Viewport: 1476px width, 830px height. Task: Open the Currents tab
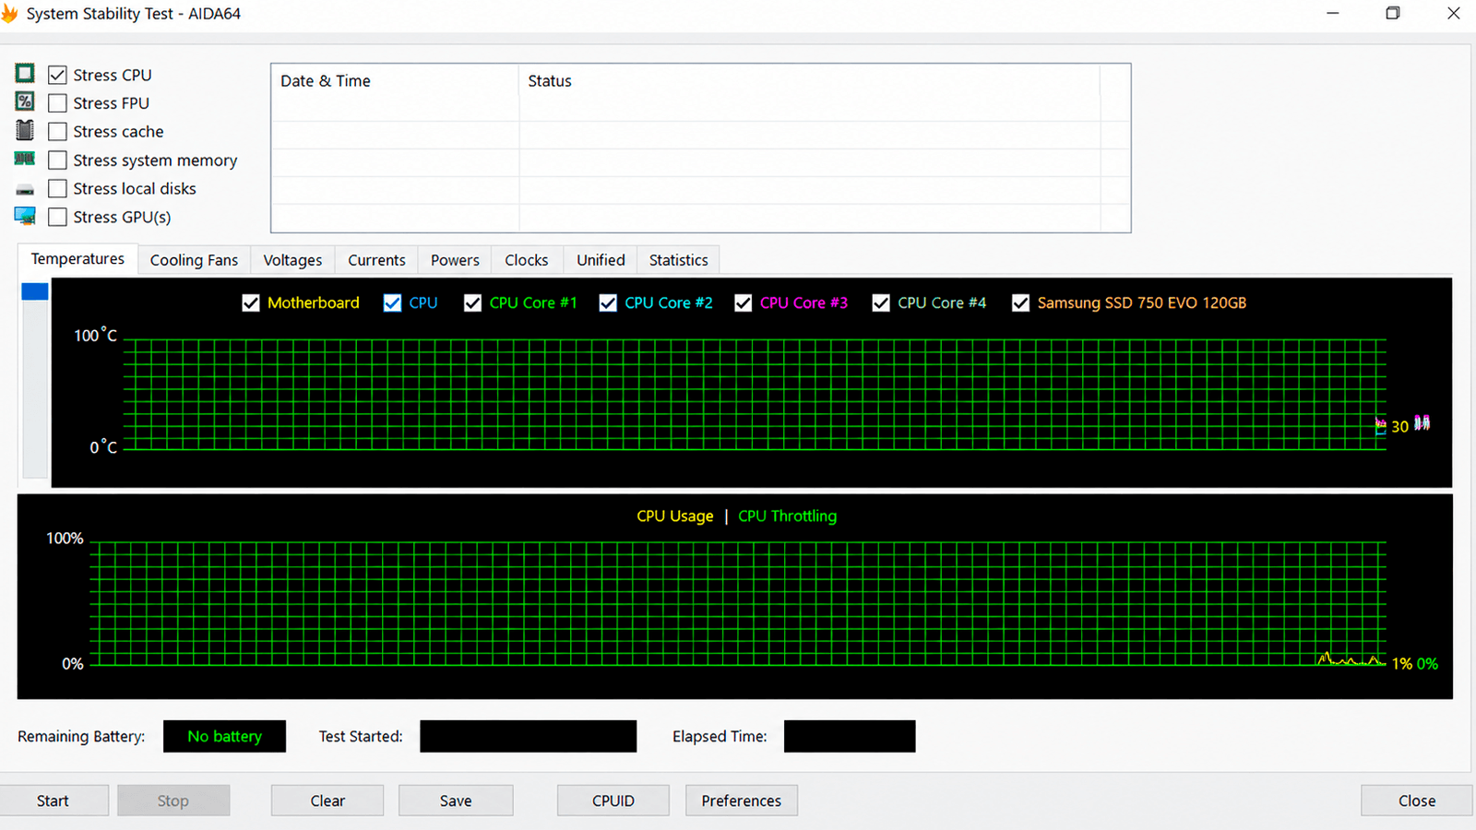pos(376,260)
